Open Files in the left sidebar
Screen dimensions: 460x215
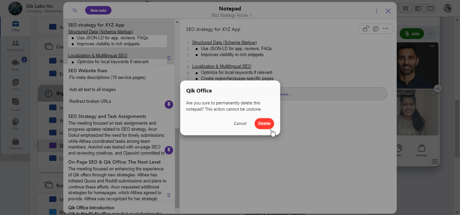coord(15,123)
